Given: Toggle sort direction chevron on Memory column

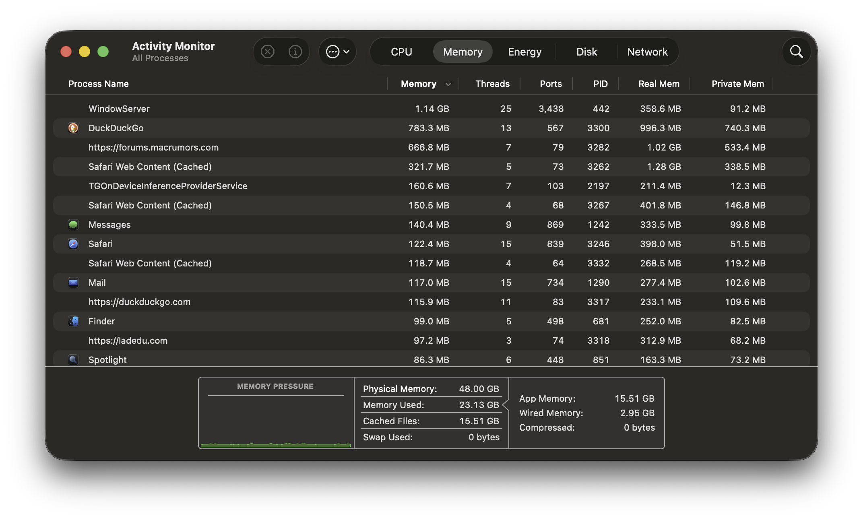Looking at the screenshot, I should pyautogui.click(x=448, y=84).
